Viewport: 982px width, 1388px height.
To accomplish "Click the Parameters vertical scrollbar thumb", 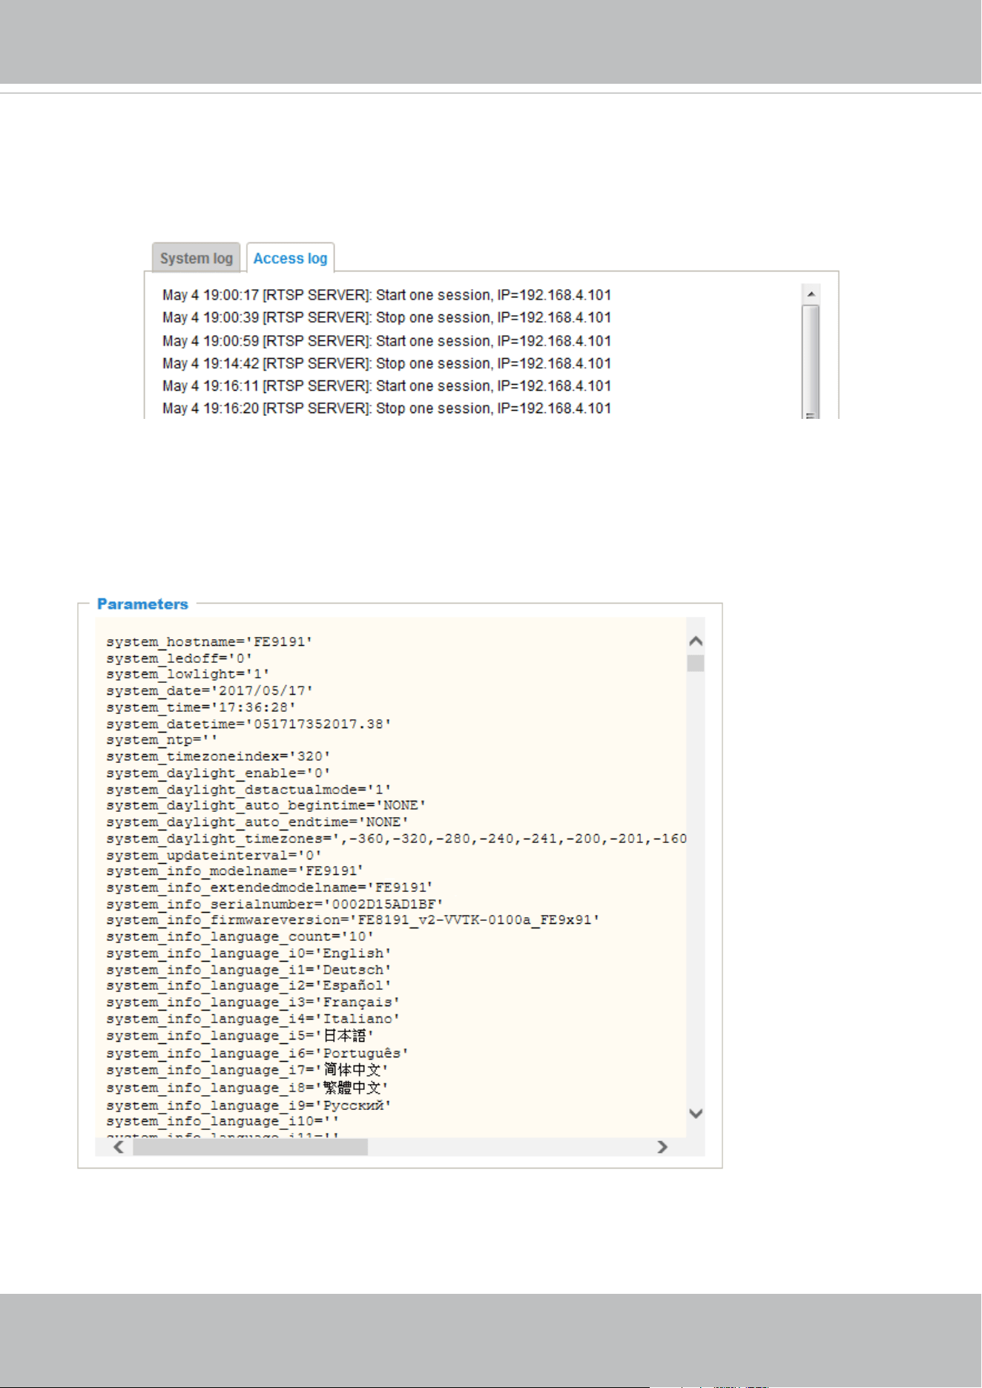I will point(696,663).
